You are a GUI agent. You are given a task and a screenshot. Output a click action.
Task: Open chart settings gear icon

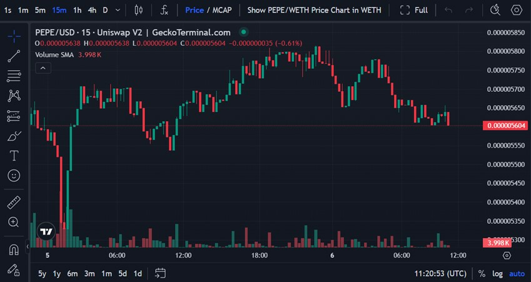pyautogui.click(x=517, y=10)
